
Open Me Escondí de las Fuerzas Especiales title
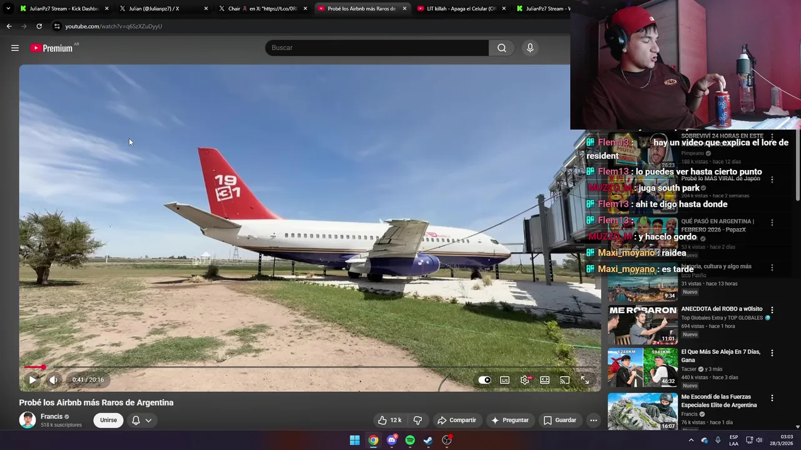click(719, 401)
